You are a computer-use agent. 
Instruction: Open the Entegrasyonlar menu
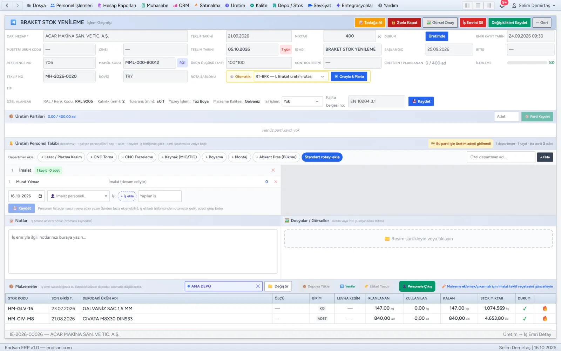(354, 6)
